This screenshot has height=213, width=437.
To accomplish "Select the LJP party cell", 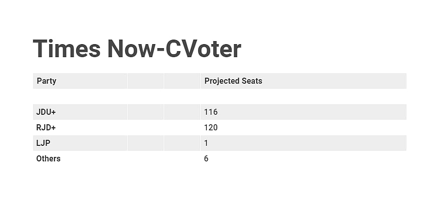I will [44, 143].
